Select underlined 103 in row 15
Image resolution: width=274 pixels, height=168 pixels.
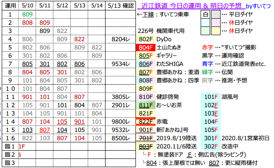[x=27, y=130]
